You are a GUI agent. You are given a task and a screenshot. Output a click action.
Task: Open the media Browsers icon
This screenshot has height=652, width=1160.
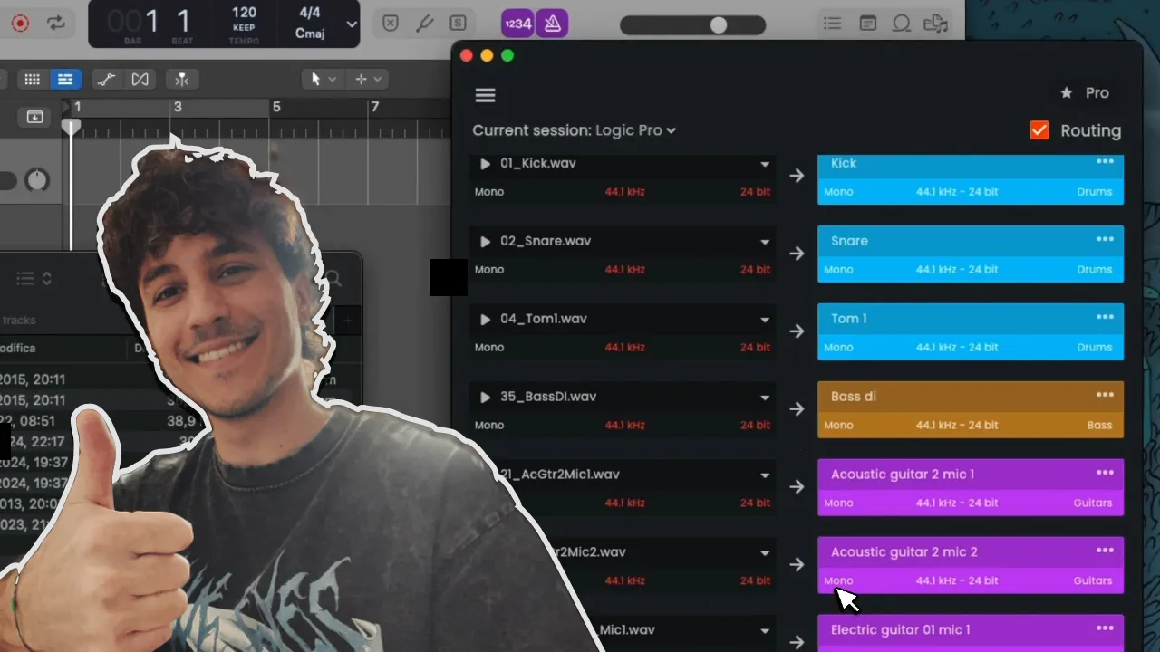pos(935,24)
